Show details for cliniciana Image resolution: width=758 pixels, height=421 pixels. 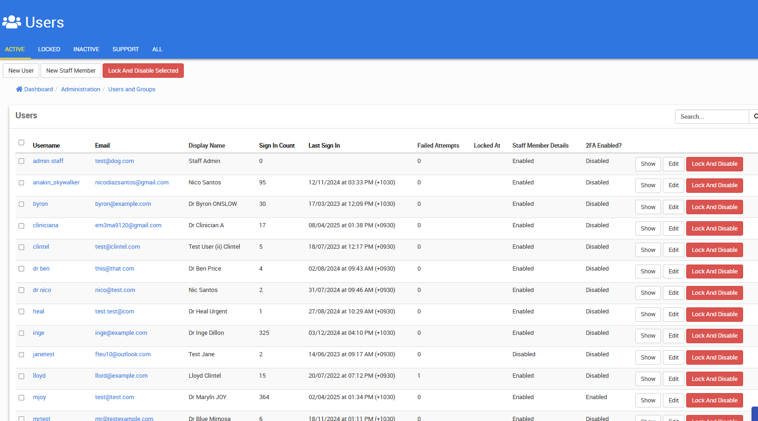[648, 229]
